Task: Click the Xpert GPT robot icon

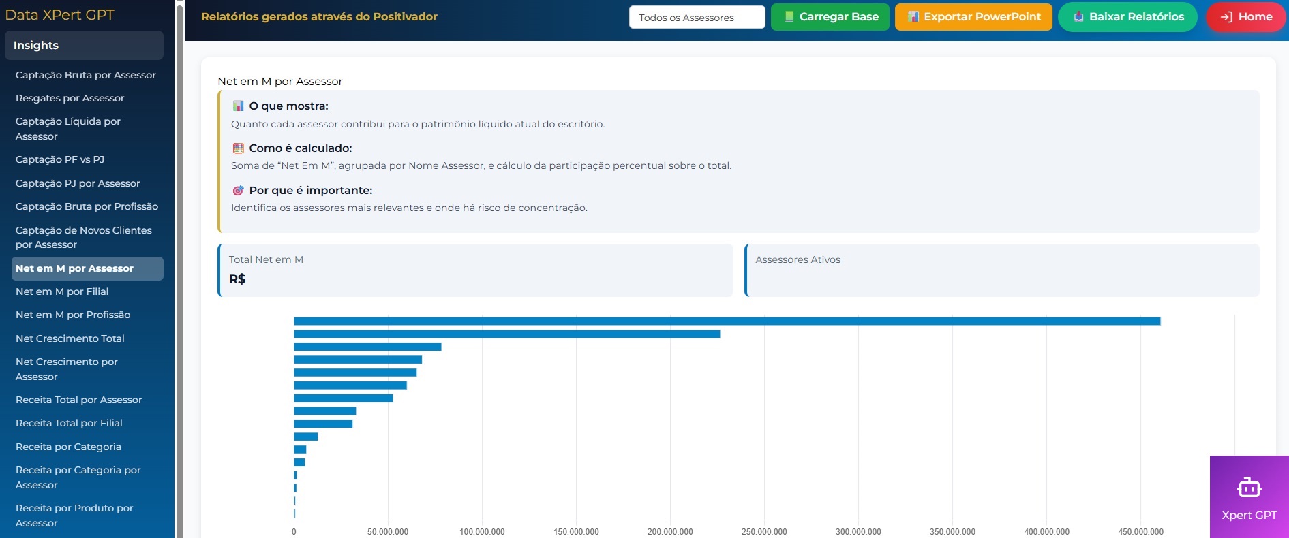Action: [1249, 488]
